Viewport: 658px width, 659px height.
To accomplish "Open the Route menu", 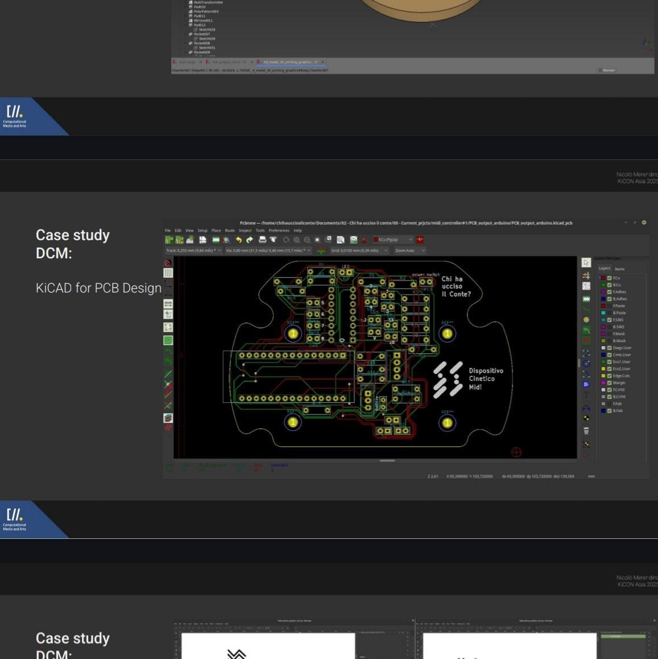I will [x=229, y=230].
